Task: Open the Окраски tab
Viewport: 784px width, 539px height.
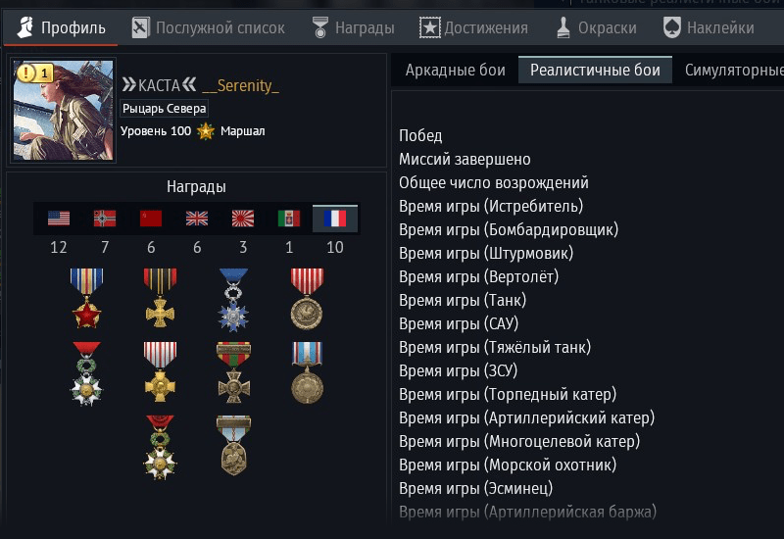Action: click(x=597, y=27)
